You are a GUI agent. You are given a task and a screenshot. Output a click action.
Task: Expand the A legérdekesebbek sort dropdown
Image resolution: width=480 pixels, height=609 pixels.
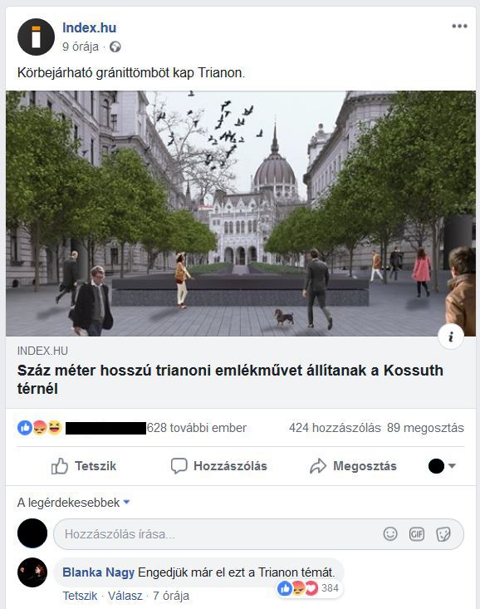coord(73,502)
